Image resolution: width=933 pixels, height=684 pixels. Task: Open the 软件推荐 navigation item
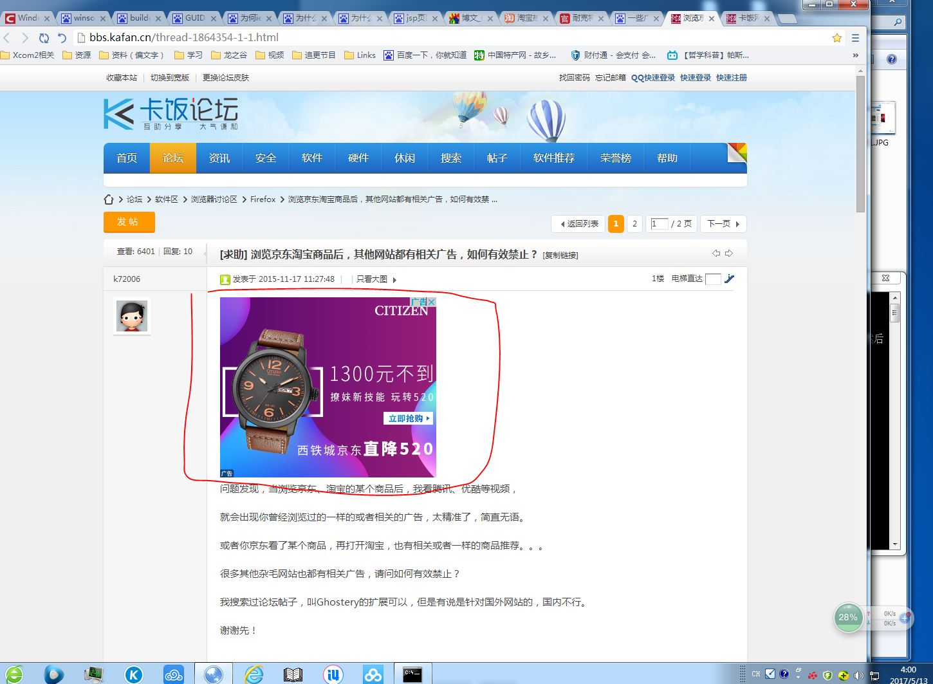(554, 158)
